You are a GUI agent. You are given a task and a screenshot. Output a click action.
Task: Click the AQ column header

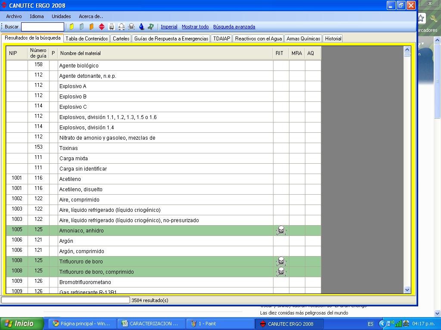point(313,53)
